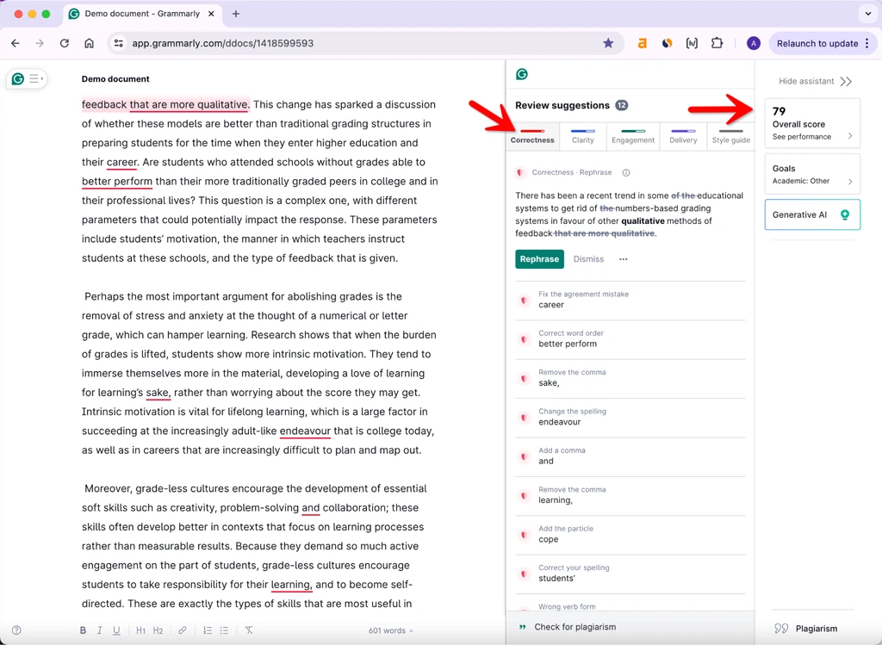Clear text formatting
882x645 pixels.
[x=249, y=630]
